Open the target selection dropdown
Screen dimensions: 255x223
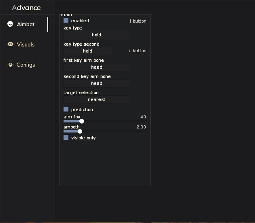pos(96,99)
